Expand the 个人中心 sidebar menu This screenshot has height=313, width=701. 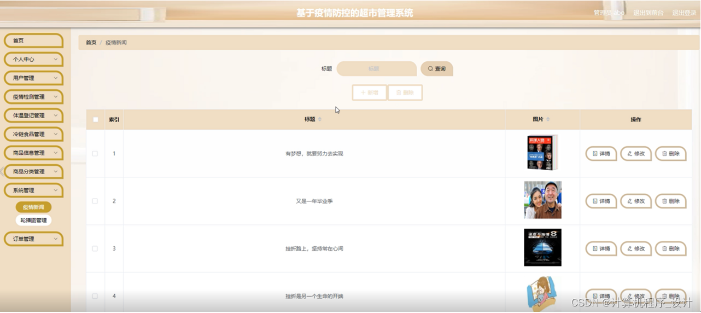tap(33, 59)
